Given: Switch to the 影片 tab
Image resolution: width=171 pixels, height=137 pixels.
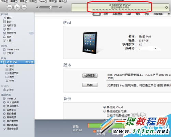Looking at the screenshot, I should tap(147, 14).
